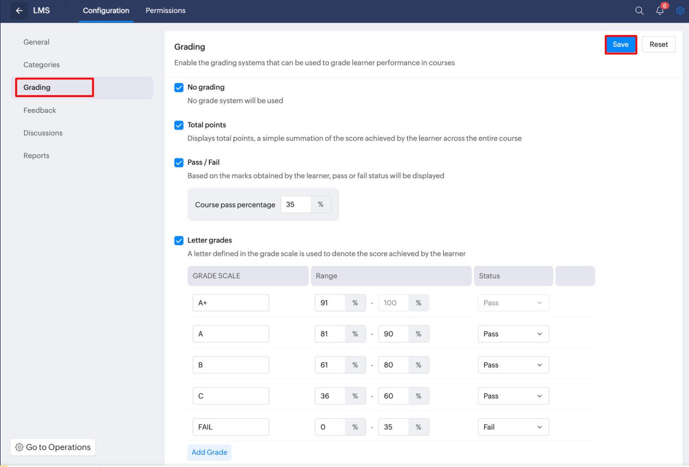Select Feedback in the sidebar
Image resolution: width=689 pixels, height=467 pixels.
tap(39, 110)
